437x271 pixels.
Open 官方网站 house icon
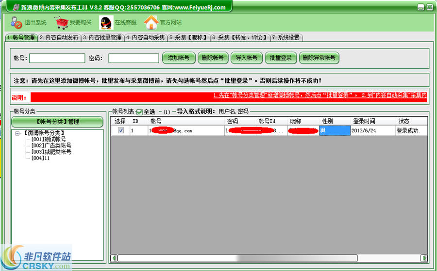[x=151, y=22]
